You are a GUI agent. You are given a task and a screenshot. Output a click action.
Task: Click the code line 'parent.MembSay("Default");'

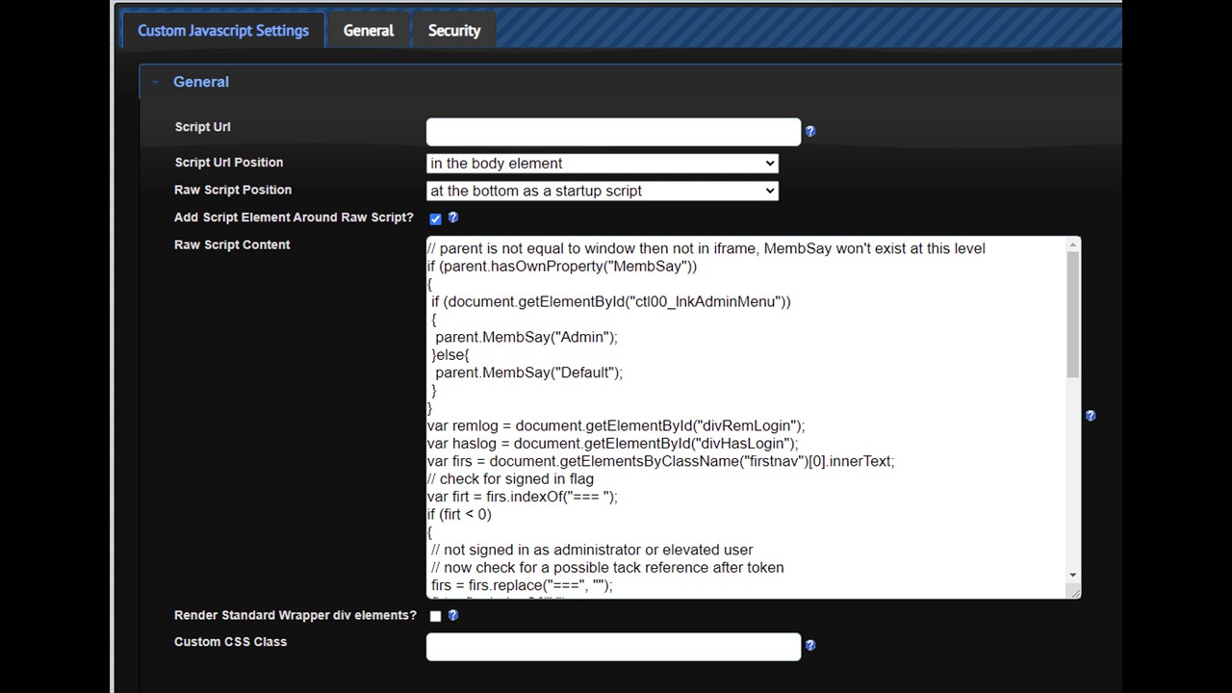(x=529, y=372)
